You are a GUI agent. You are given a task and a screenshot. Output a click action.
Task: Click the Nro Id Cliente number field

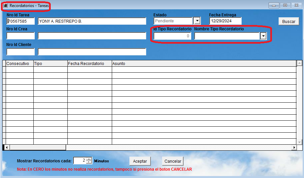21,52
